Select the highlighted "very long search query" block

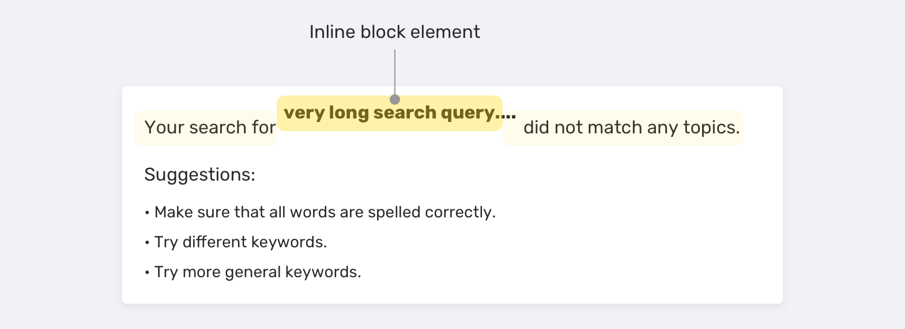(x=389, y=113)
